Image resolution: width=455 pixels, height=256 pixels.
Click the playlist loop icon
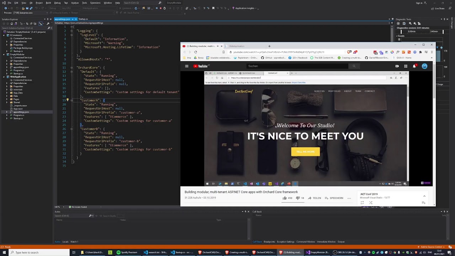point(362,203)
